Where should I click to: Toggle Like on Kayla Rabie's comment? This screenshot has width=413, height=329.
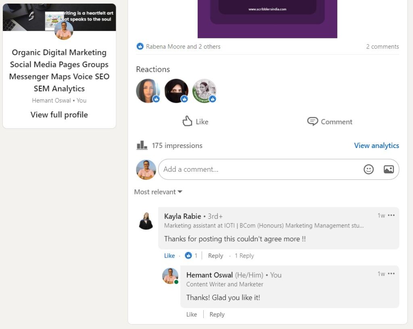click(x=169, y=256)
